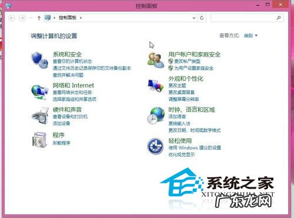Open 更改桌面背景 link
The height and width of the screenshot is (218, 294).
coord(182,93)
